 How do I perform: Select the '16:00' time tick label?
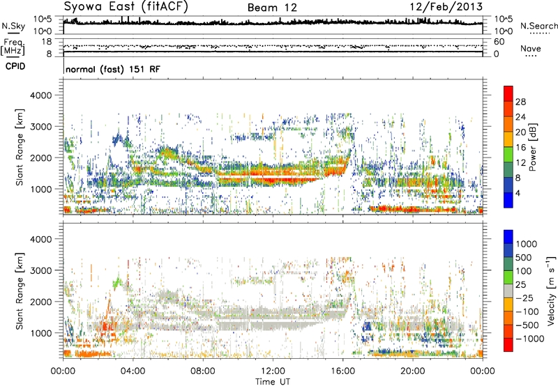point(342,371)
